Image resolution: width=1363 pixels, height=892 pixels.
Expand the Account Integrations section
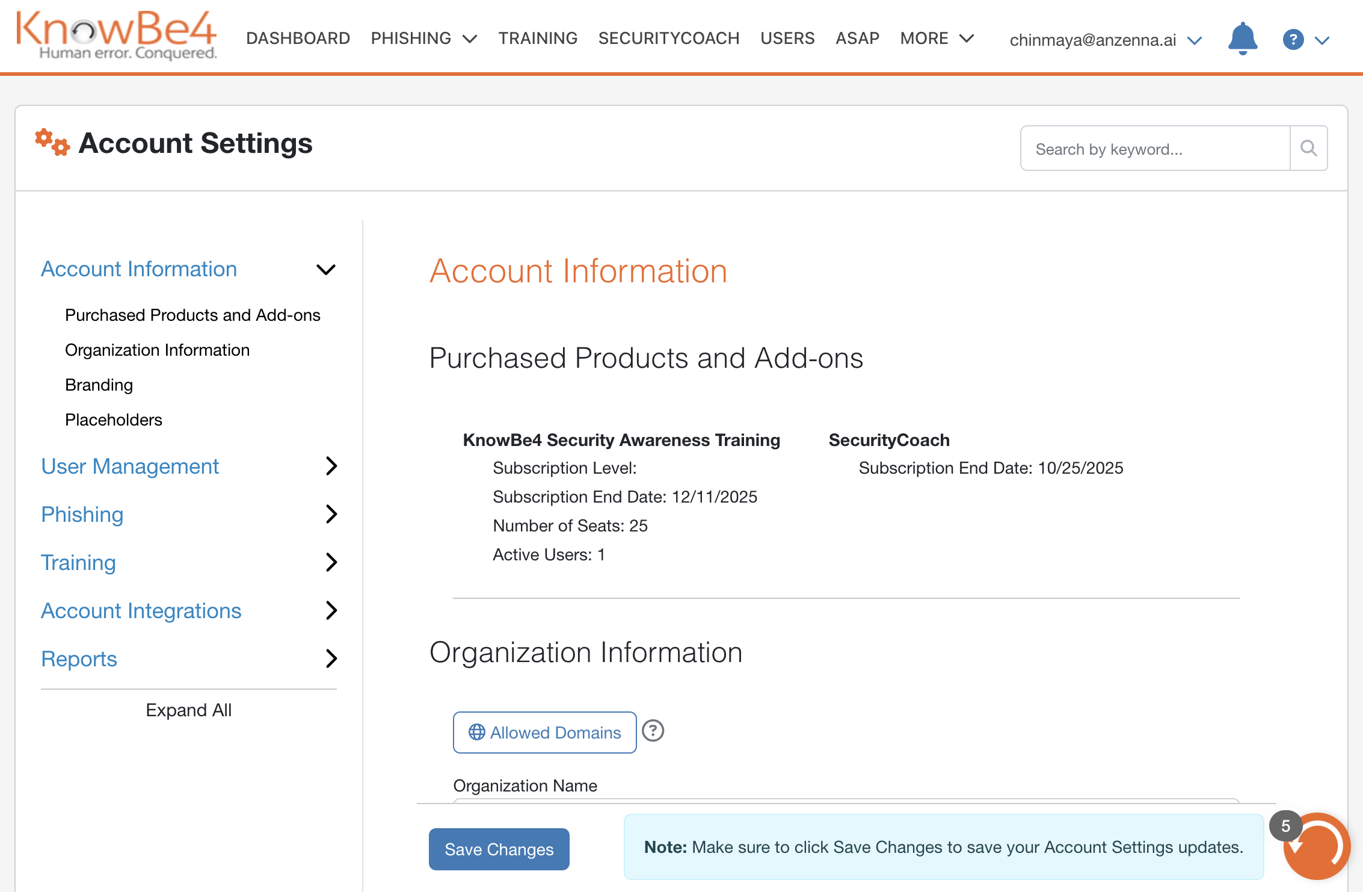331,610
